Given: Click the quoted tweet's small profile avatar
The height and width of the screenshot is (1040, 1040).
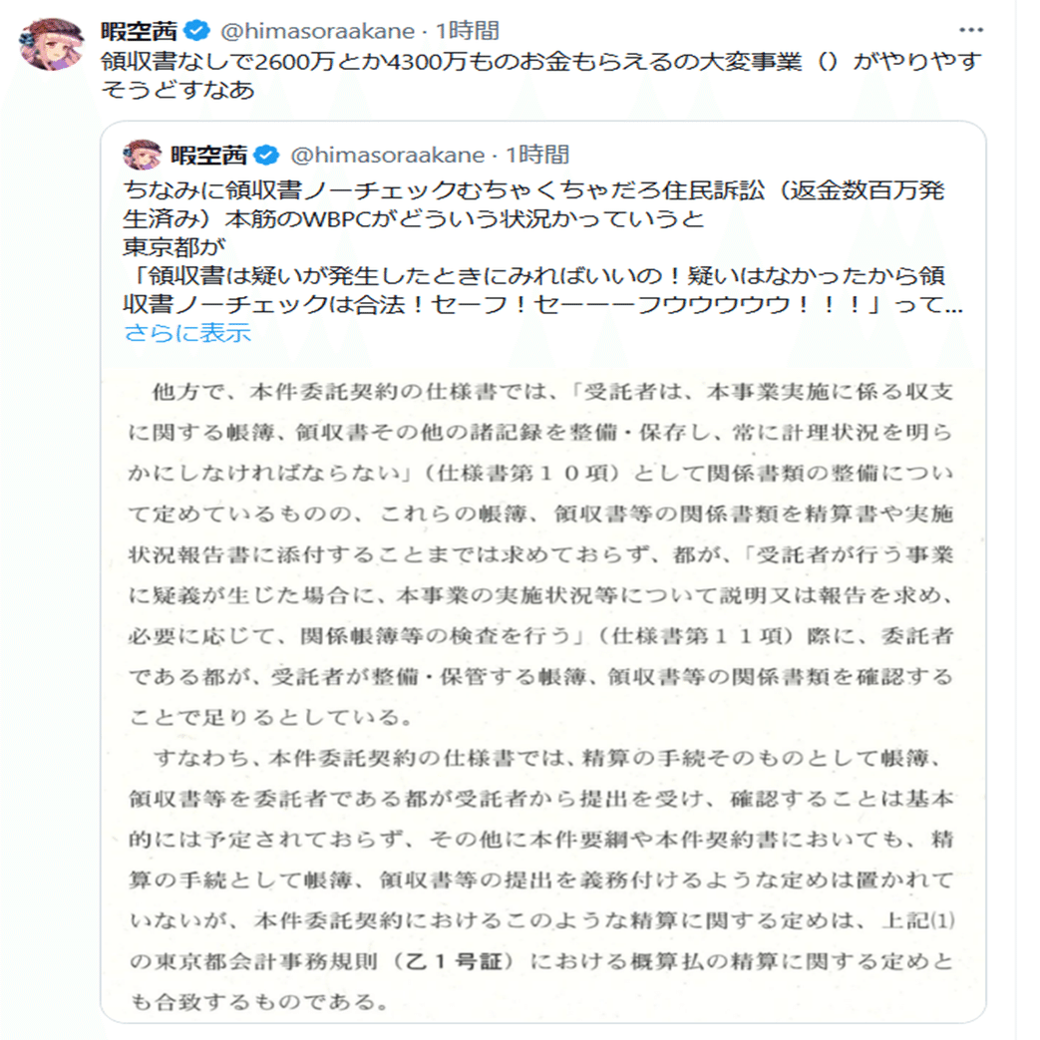Looking at the screenshot, I should click(143, 156).
